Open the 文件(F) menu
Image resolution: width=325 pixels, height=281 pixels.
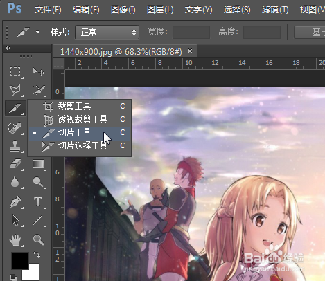(x=48, y=10)
